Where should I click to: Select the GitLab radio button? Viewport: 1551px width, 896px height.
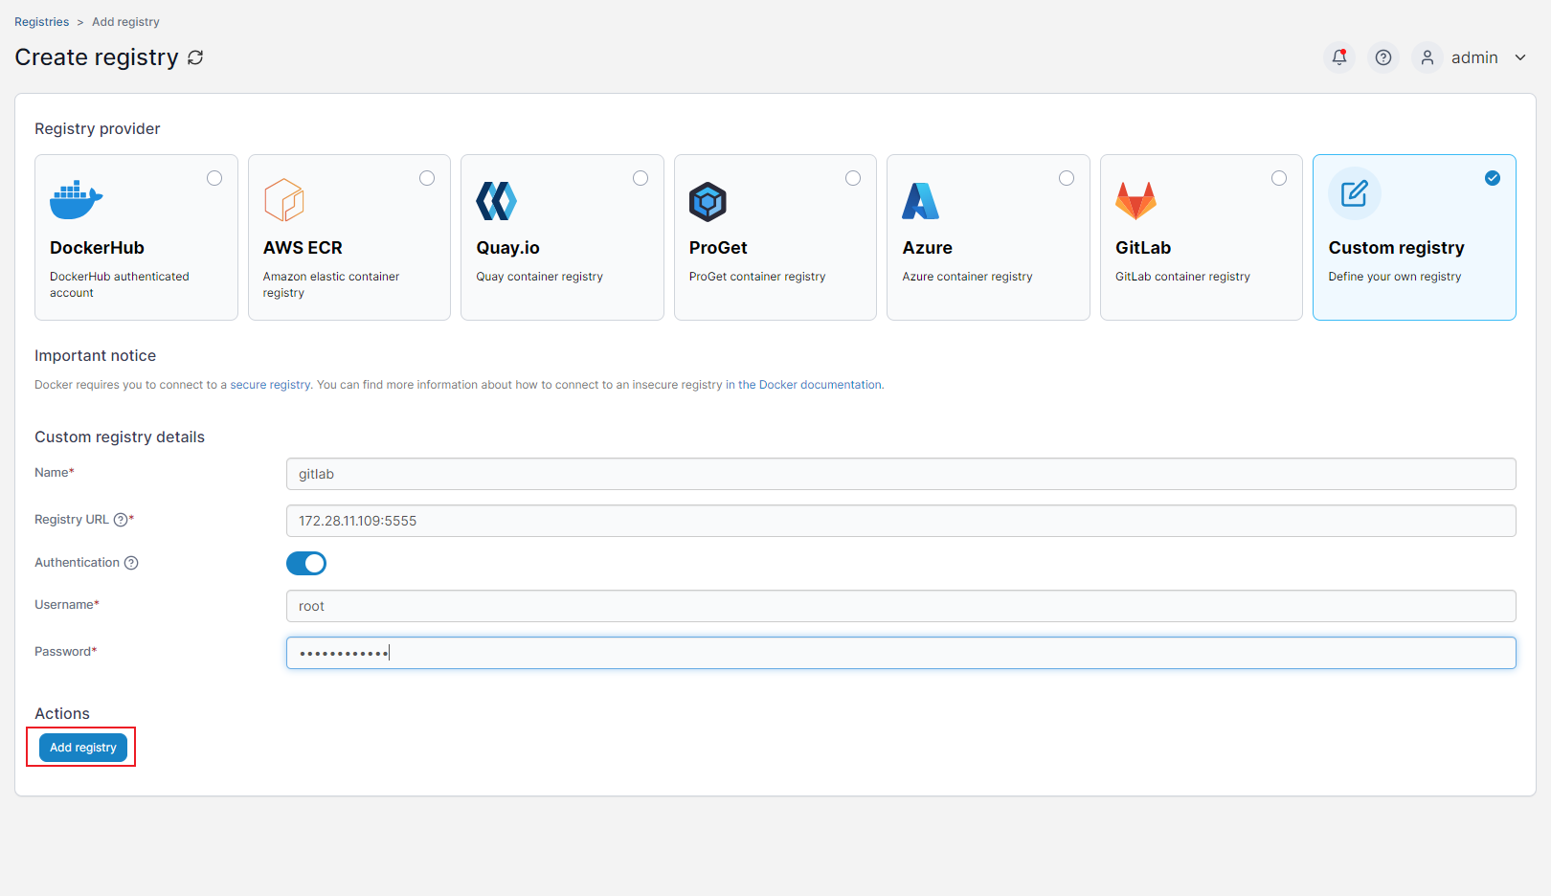[1279, 178]
